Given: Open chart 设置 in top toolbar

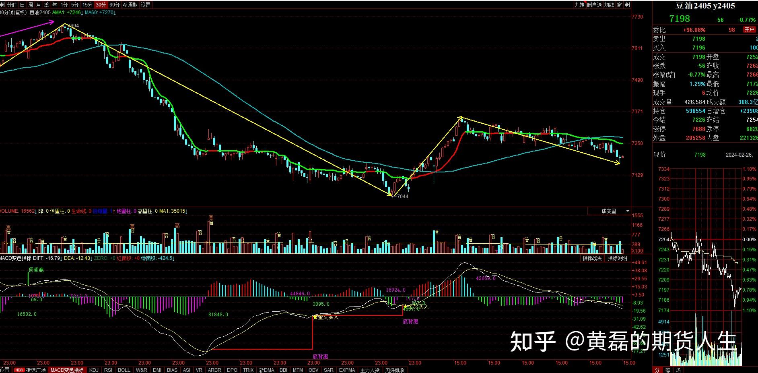Looking at the screenshot, I should [x=146, y=5].
